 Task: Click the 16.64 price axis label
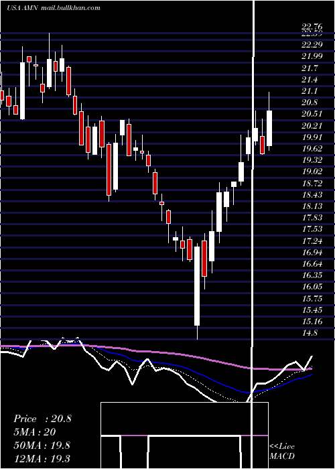pyautogui.click(x=312, y=264)
